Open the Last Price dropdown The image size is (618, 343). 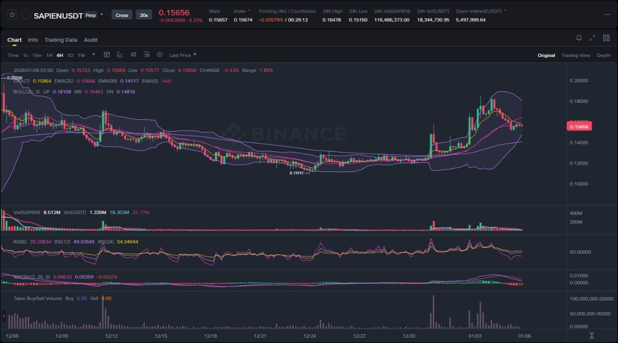coord(183,56)
